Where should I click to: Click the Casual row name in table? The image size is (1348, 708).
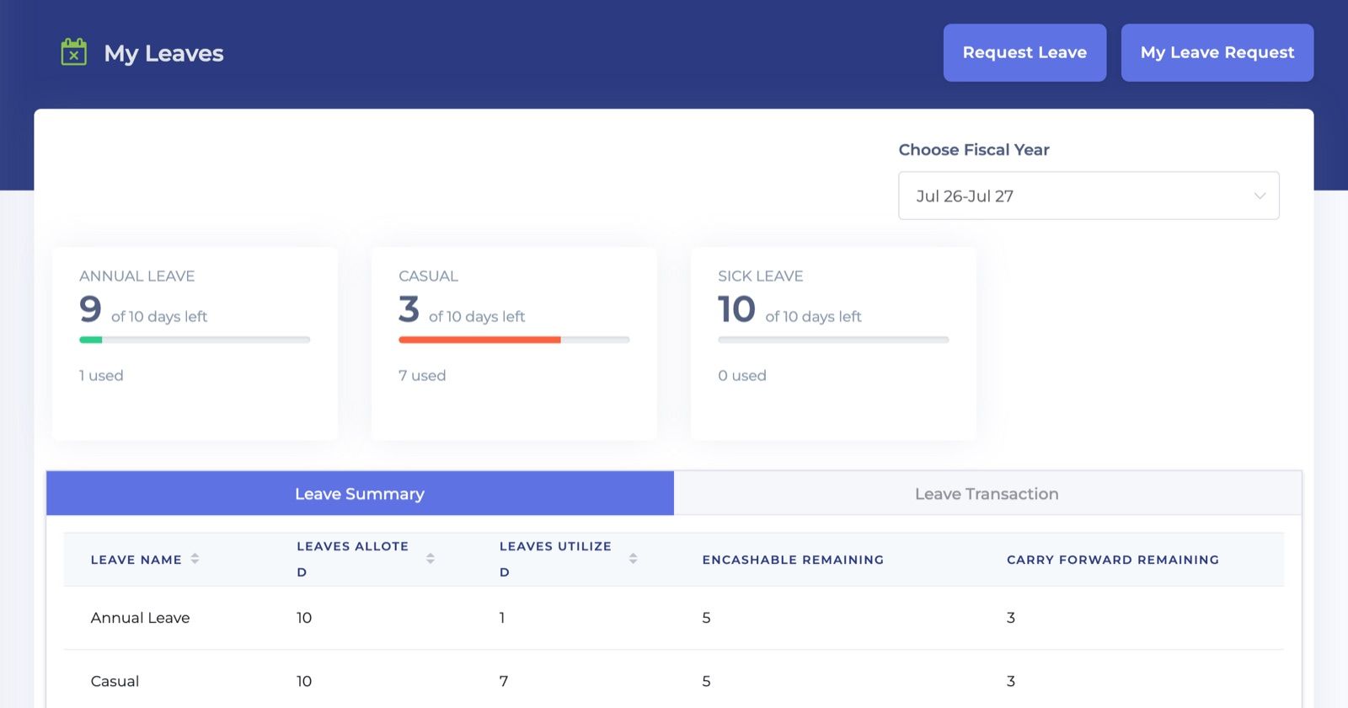(x=115, y=681)
